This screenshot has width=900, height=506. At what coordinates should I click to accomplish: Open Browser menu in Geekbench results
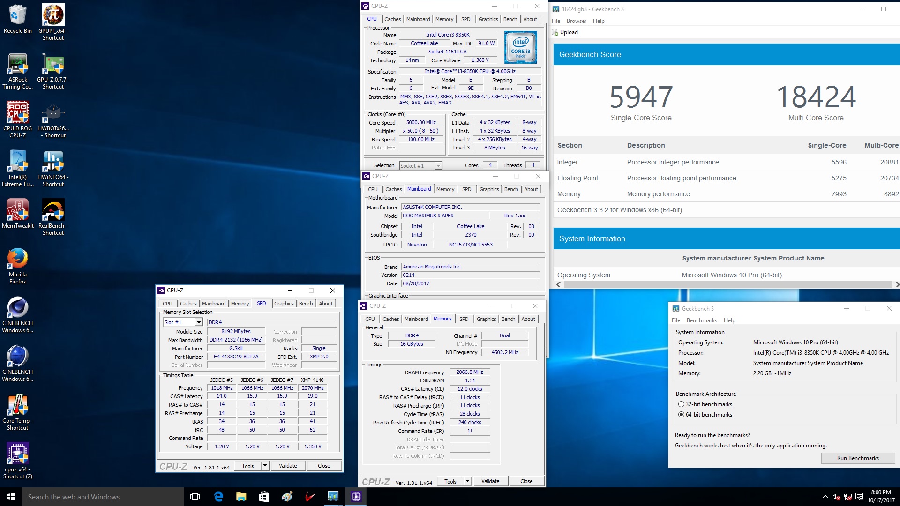point(576,21)
